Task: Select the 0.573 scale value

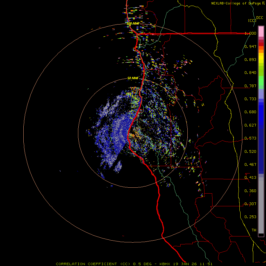Action: [x=250, y=138]
